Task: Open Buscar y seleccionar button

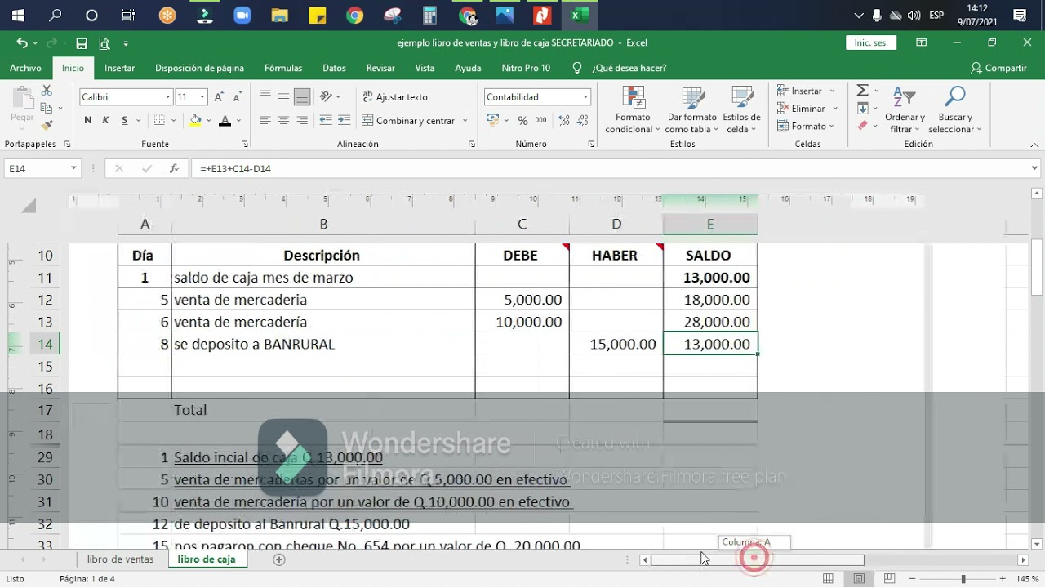Action: coord(955,110)
